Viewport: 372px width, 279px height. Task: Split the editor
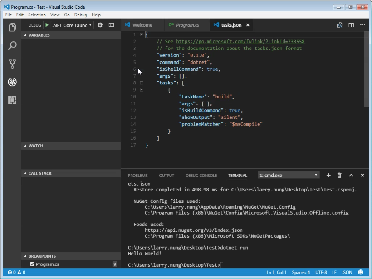pyautogui.click(x=351, y=25)
